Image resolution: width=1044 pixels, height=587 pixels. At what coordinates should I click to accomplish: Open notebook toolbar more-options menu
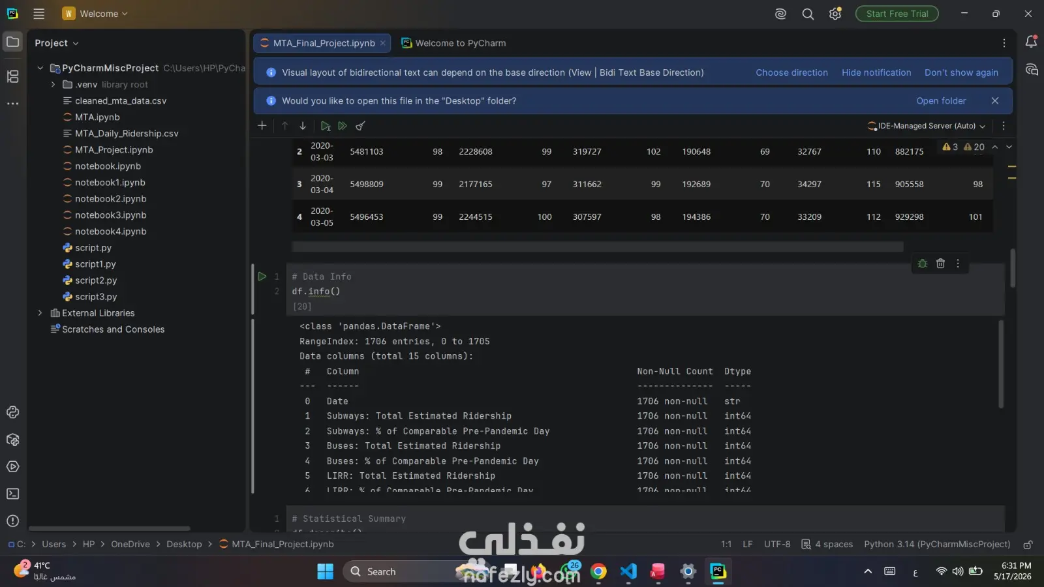(x=1004, y=126)
